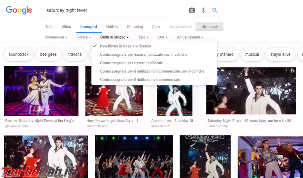
Task: Click the independent.ie source text
Action: coord(97,126)
